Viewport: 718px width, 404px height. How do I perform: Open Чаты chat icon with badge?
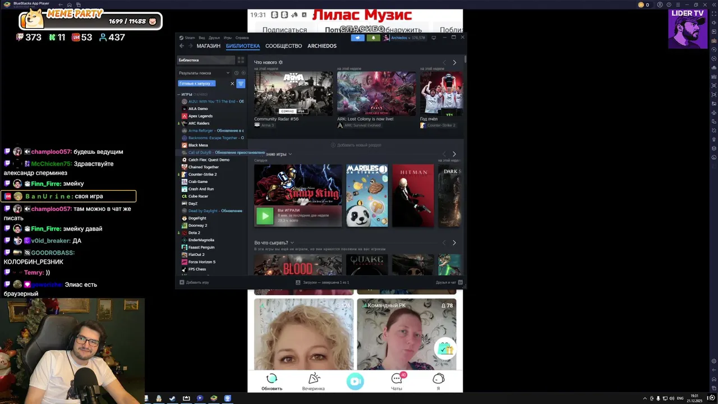397,378
